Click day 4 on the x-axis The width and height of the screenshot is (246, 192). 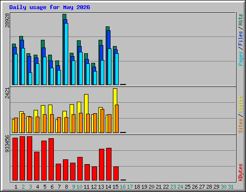point(37,187)
